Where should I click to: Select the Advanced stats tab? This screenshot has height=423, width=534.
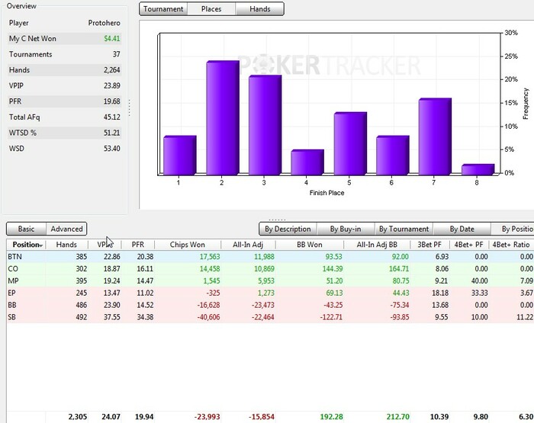click(66, 229)
